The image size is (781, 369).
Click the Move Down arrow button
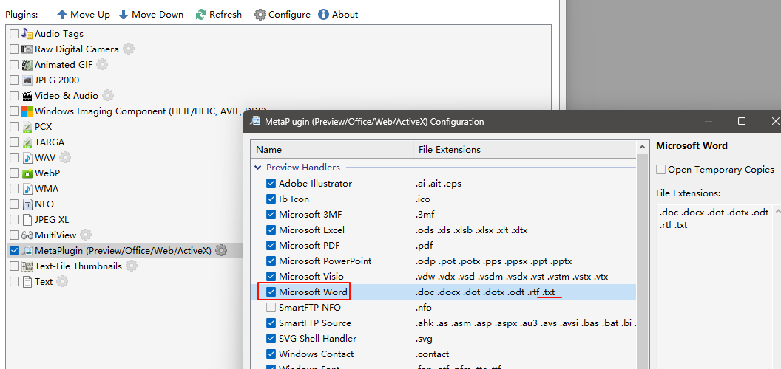tap(151, 15)
